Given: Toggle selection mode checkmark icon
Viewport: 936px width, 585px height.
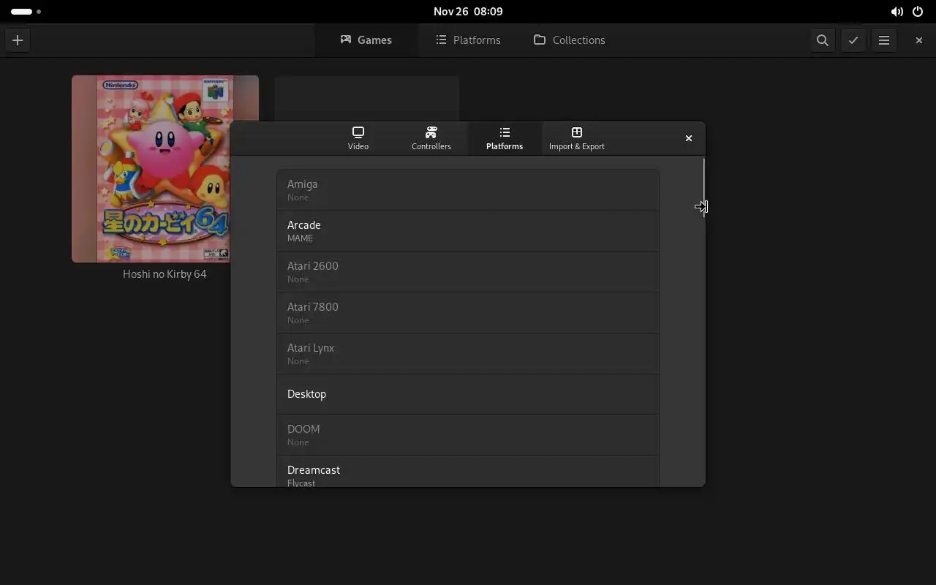Looking at the screenshot, I should 853,40.
